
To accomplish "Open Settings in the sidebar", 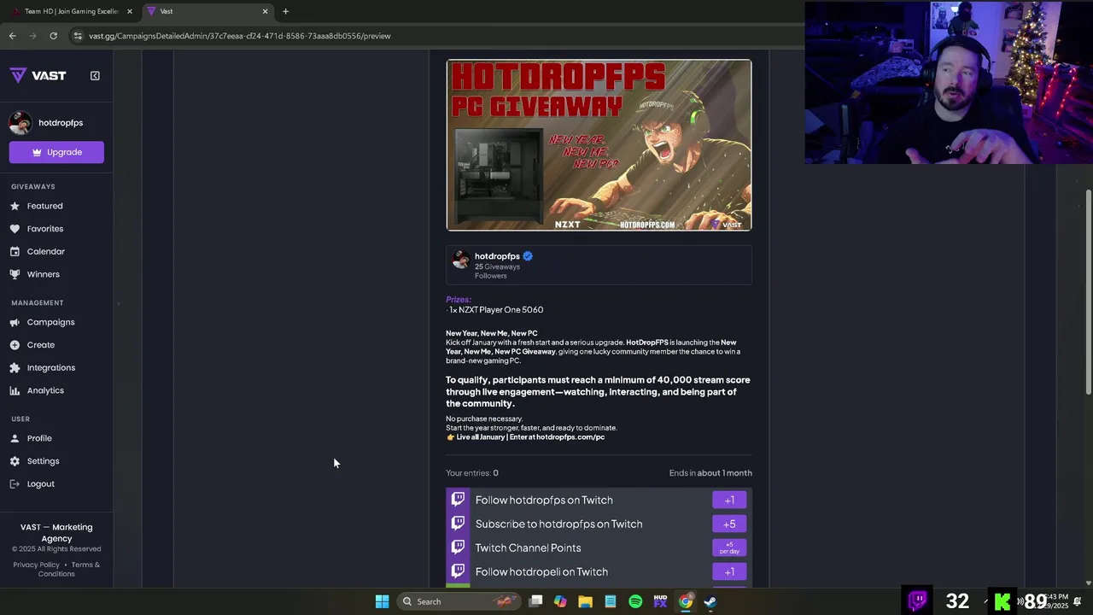I will [44, 461].
